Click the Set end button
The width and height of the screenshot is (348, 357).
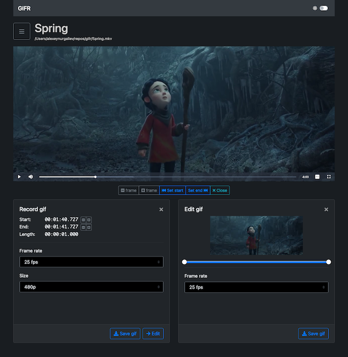coord(198,190)
